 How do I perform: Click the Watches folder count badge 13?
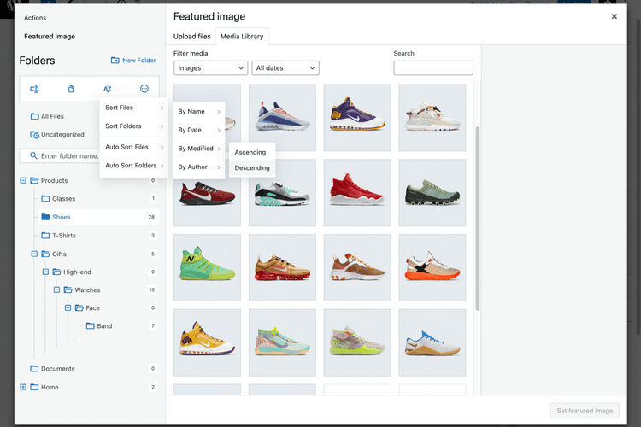point(151,290)
